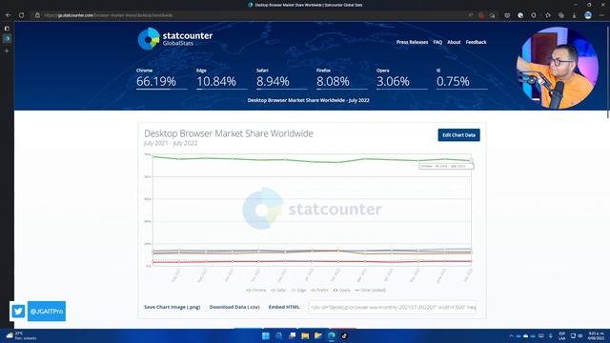Toggle Firefox series in chart legend
This screenshot has height=343, width=610.
tap(320, 290)
